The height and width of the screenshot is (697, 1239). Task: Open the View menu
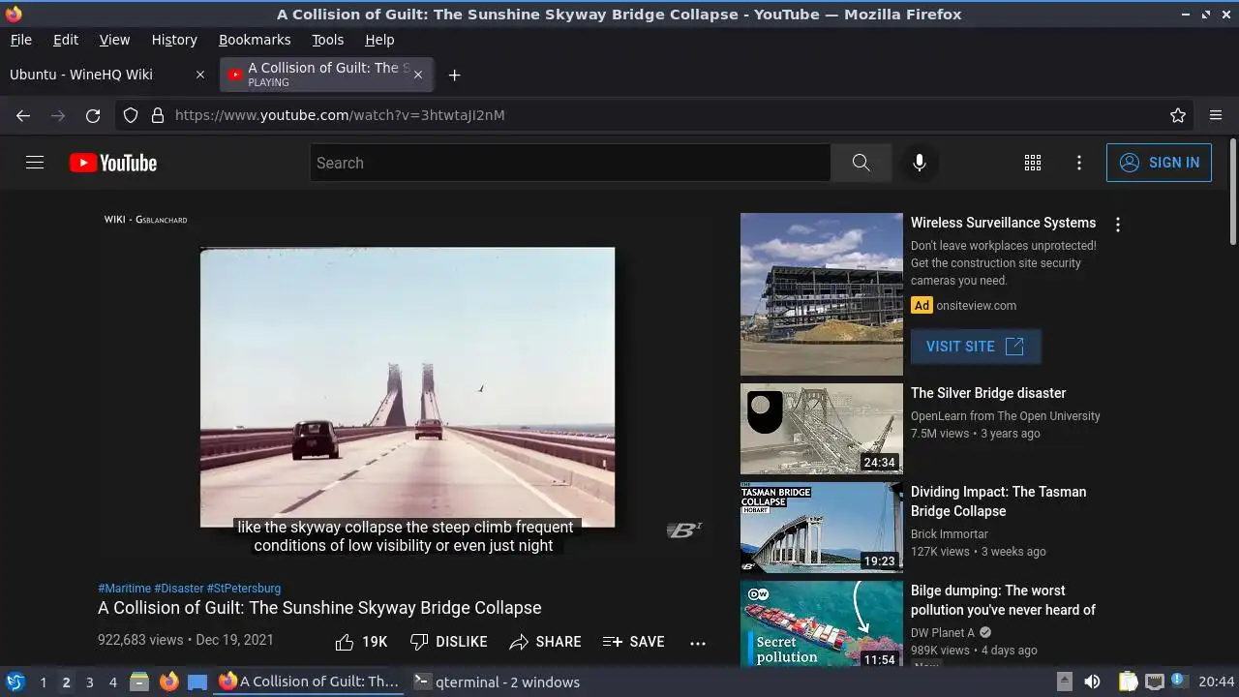pos(114,40)
